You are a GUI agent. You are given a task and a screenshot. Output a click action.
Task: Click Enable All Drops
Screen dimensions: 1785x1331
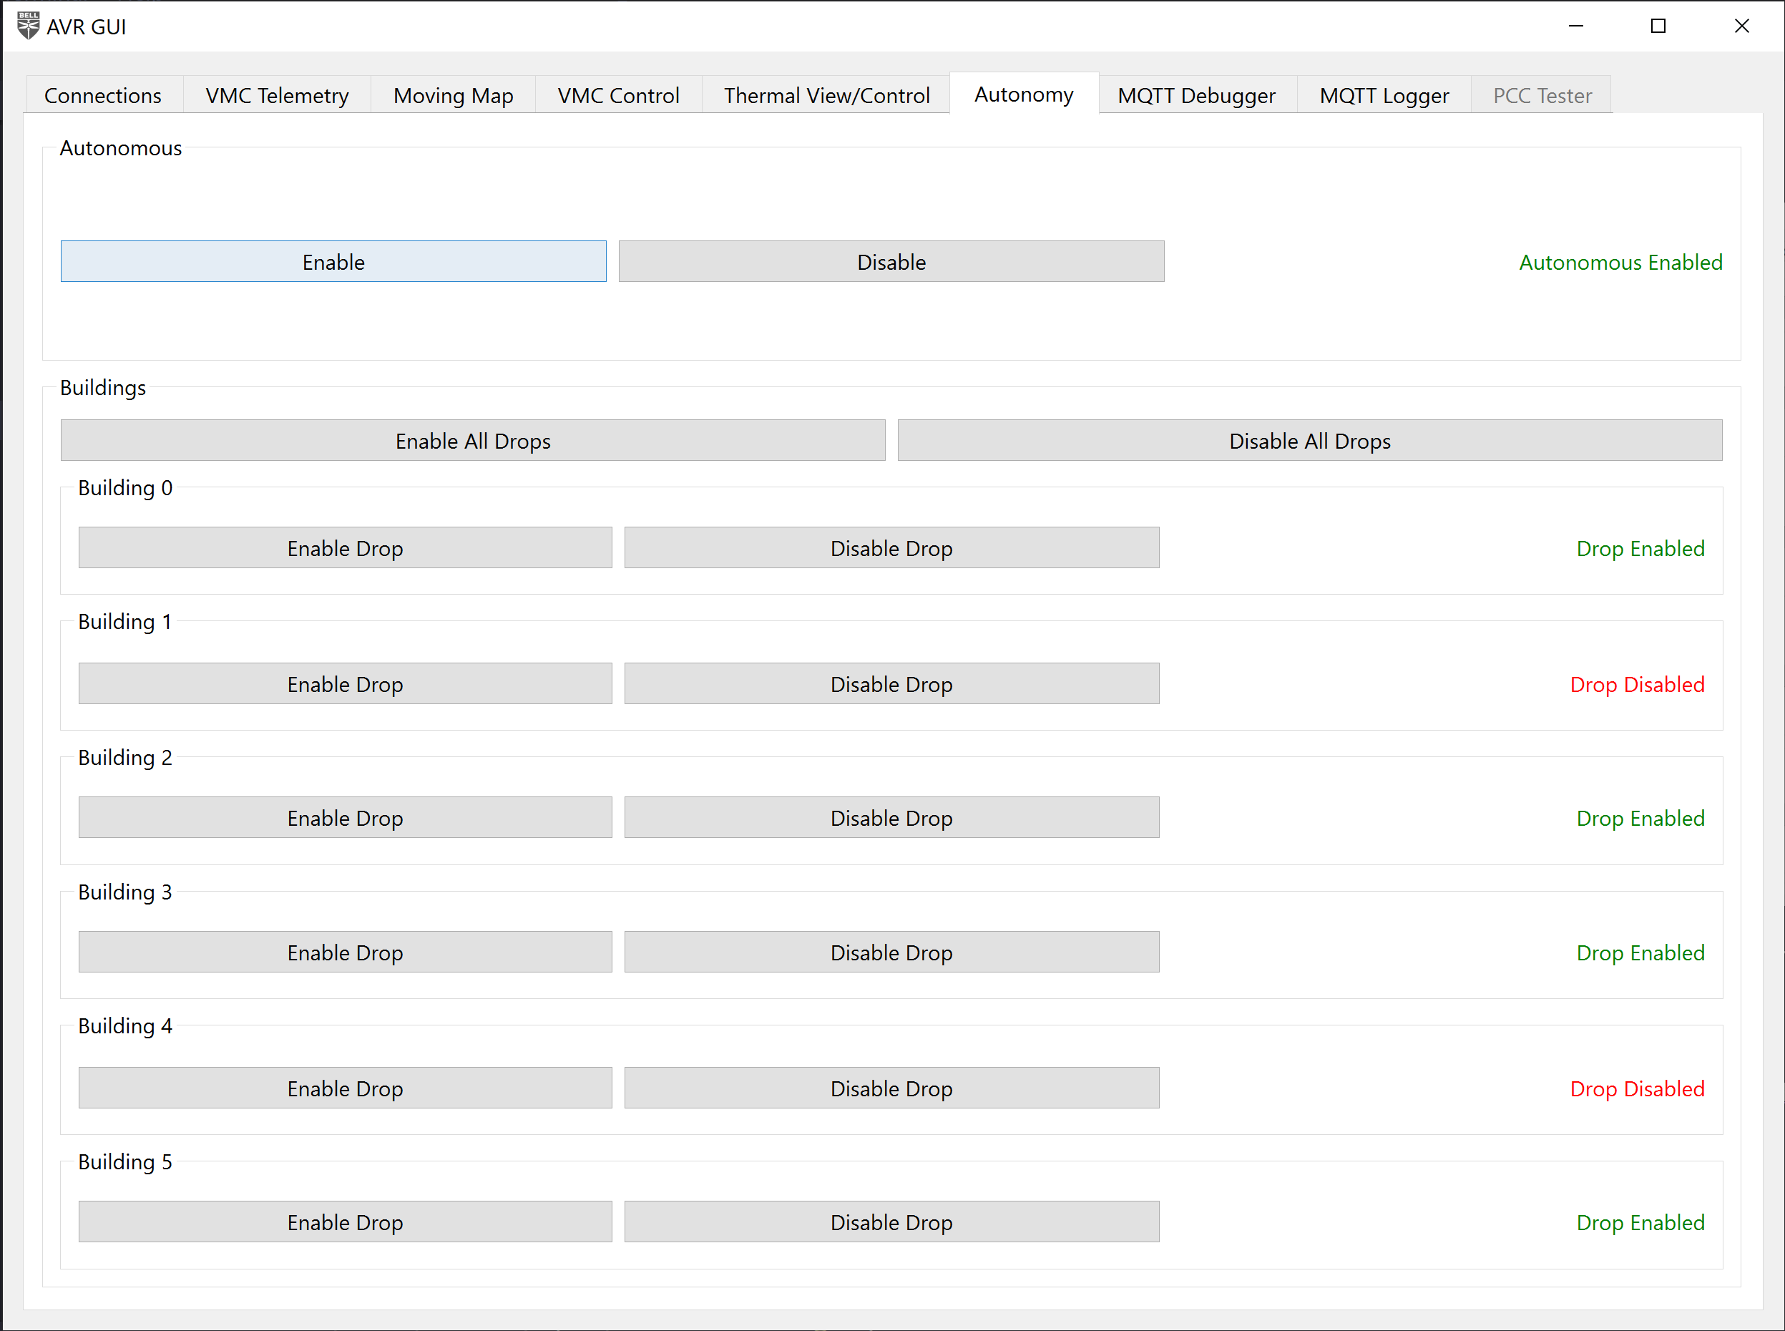[x=473, y=440]
